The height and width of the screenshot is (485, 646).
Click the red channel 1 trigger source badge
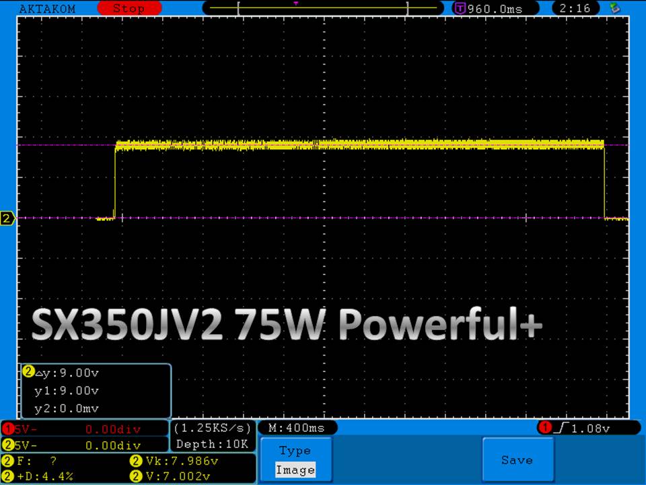(544, 428)
